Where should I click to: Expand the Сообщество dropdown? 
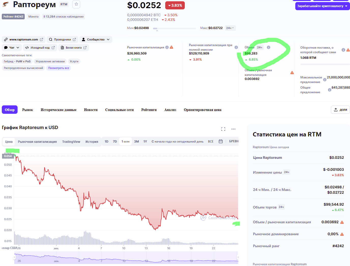coord(96,39)
